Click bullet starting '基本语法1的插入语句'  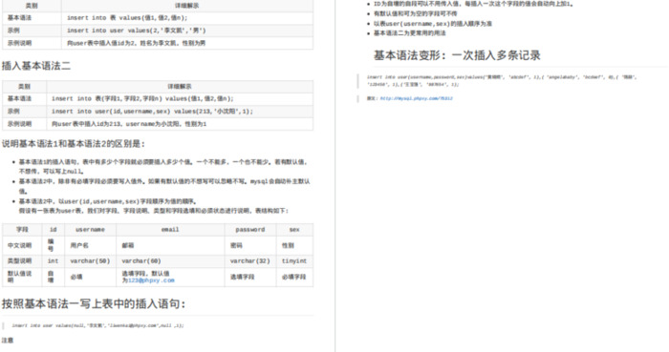162,167
